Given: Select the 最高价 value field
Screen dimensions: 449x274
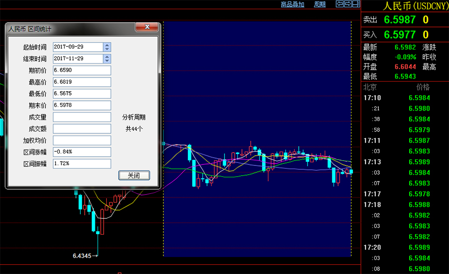Looking at the screenshot, I should [82, 82].
